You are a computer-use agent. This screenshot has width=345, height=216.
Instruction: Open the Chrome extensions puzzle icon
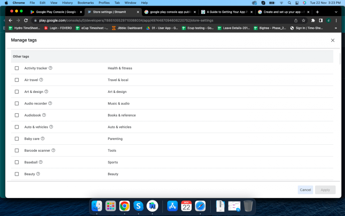313,20
